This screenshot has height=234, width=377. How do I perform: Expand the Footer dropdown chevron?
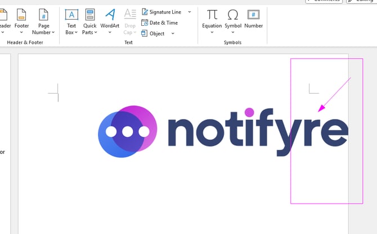[21, 33]
